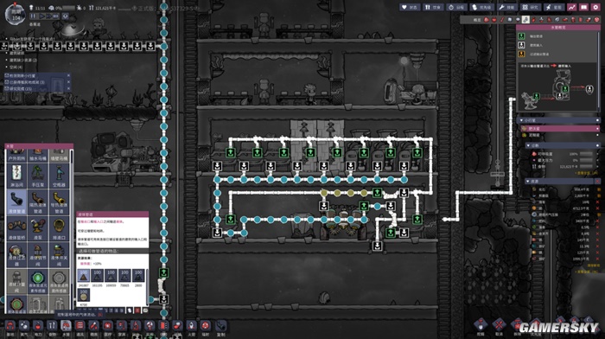Open the colony report graph icon
Image resolution: width=605 pixels, height=339 pixels.
(x=572, y=7)
